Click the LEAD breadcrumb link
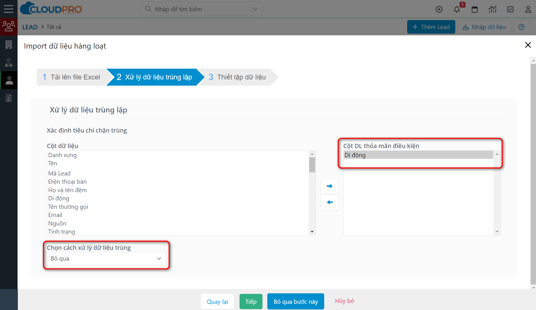Image resolution: width=536 pixels, height=310 pixels. coord(30,27)
